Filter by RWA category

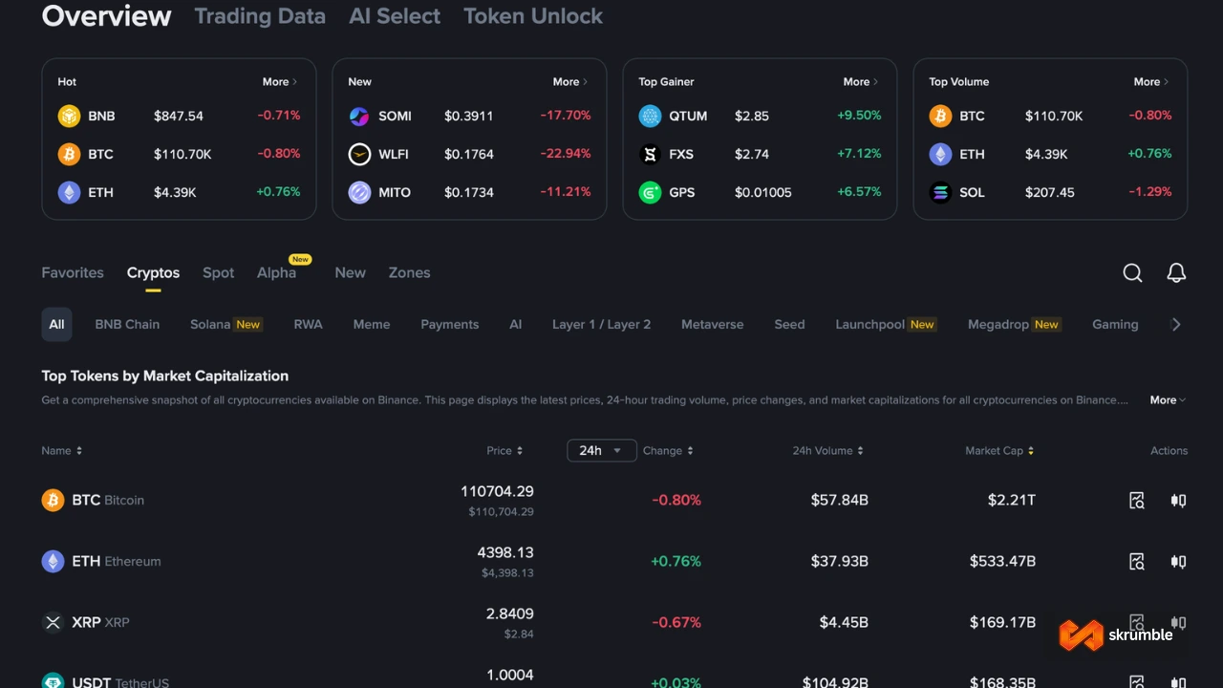tap(308, 324)
